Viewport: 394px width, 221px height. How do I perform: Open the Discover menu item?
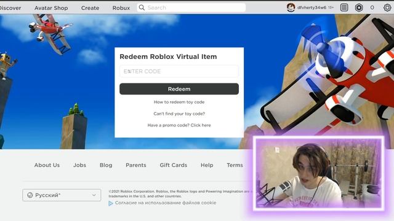(10, 8)
